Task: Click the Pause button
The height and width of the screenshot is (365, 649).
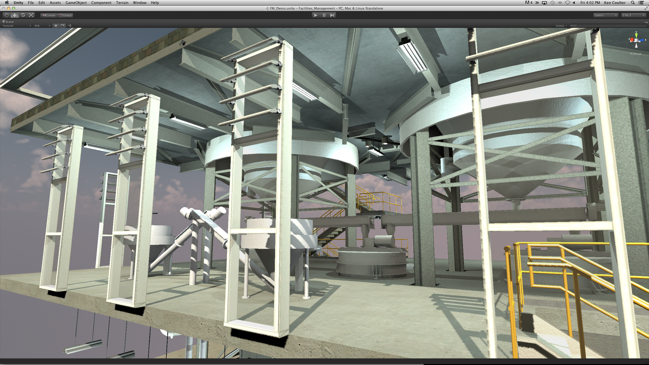Action: [x=324, y=15]
